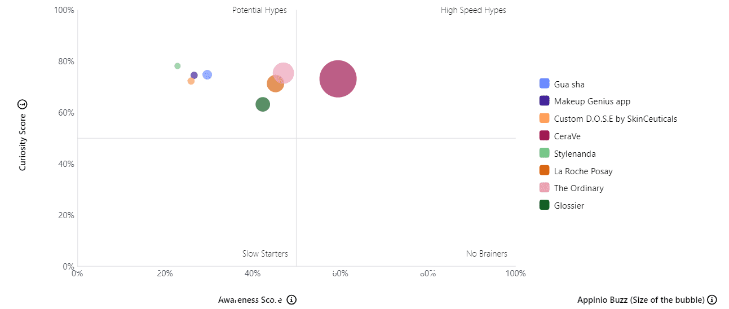This screenshot has height=309, width=729.
Task: Open the Awareness Score info icon
Action: 291,299
